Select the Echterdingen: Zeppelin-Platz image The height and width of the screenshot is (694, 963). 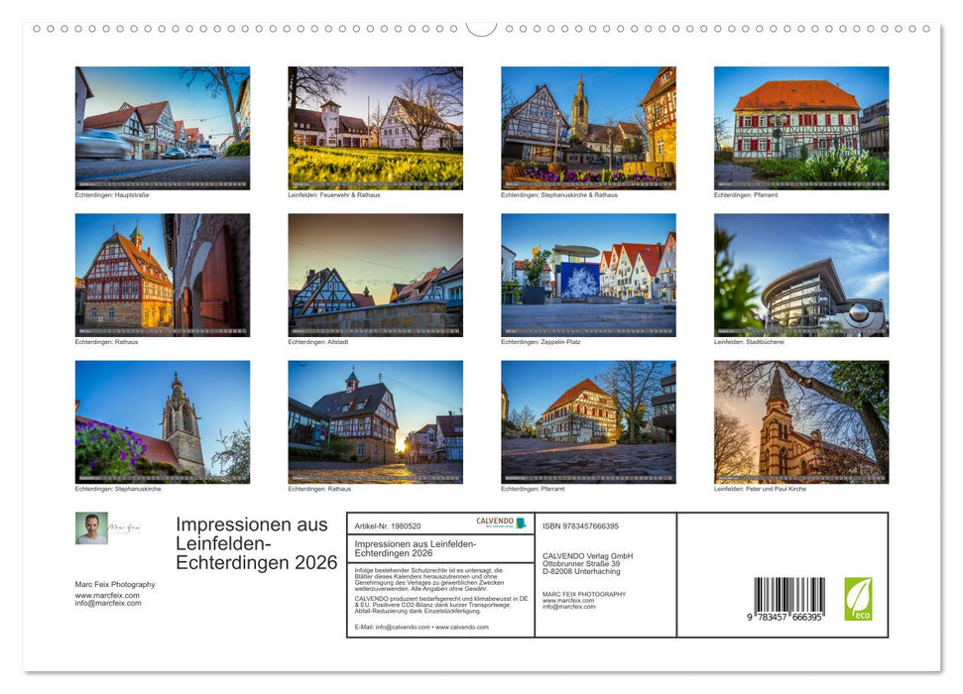click(589, 276)
